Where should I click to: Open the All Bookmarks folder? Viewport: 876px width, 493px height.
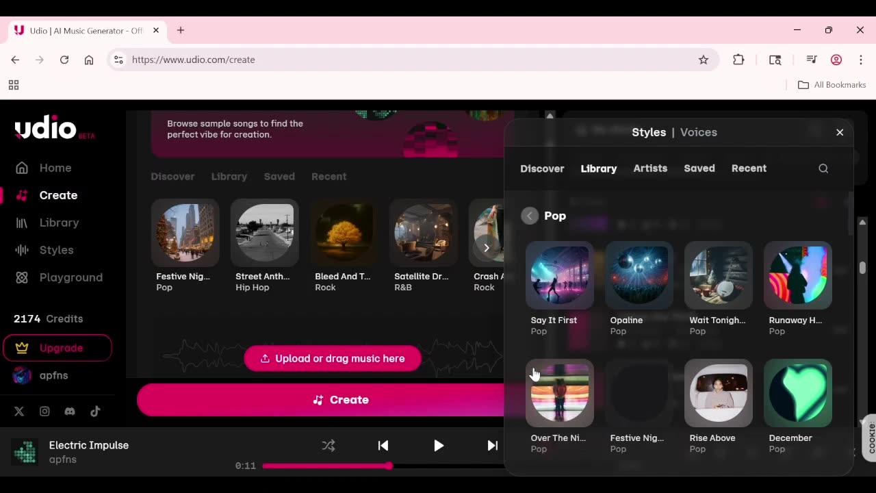point(832,85)
